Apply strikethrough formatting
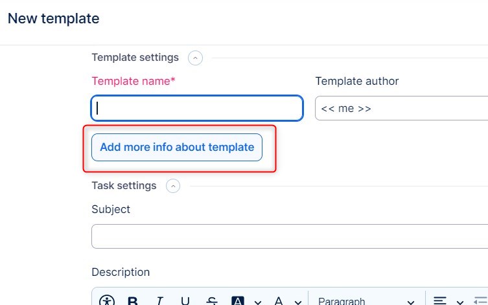488x305 pixels. 212,301
